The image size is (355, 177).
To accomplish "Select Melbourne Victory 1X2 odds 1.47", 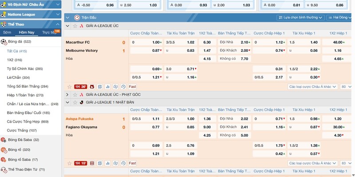I will click(x=207, y=51).
